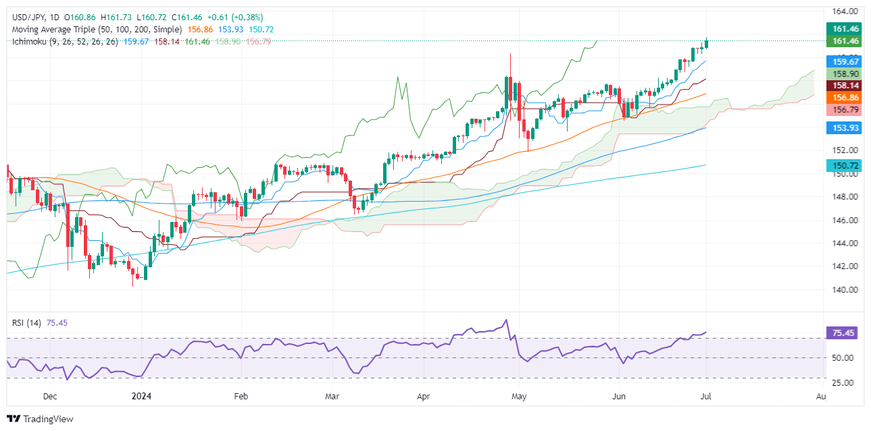Select the dark red 158.14 price tag
The width and height of the screenshot is (871, 431).
845,86
